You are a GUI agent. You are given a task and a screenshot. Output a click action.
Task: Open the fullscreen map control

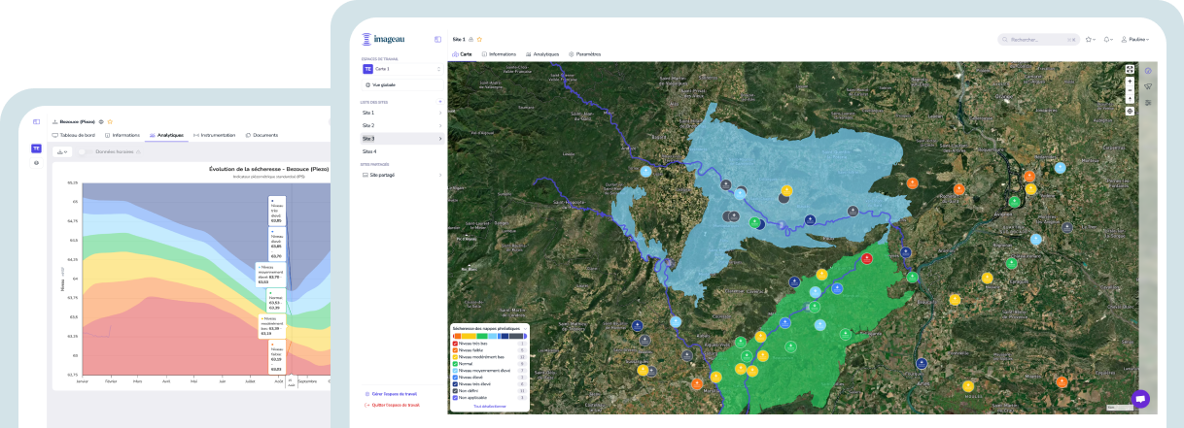(x=1130, y=69)
